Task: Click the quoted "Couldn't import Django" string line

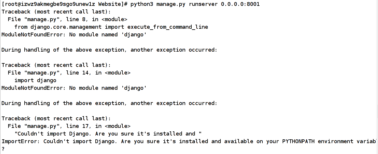Action: coord(108,134)
